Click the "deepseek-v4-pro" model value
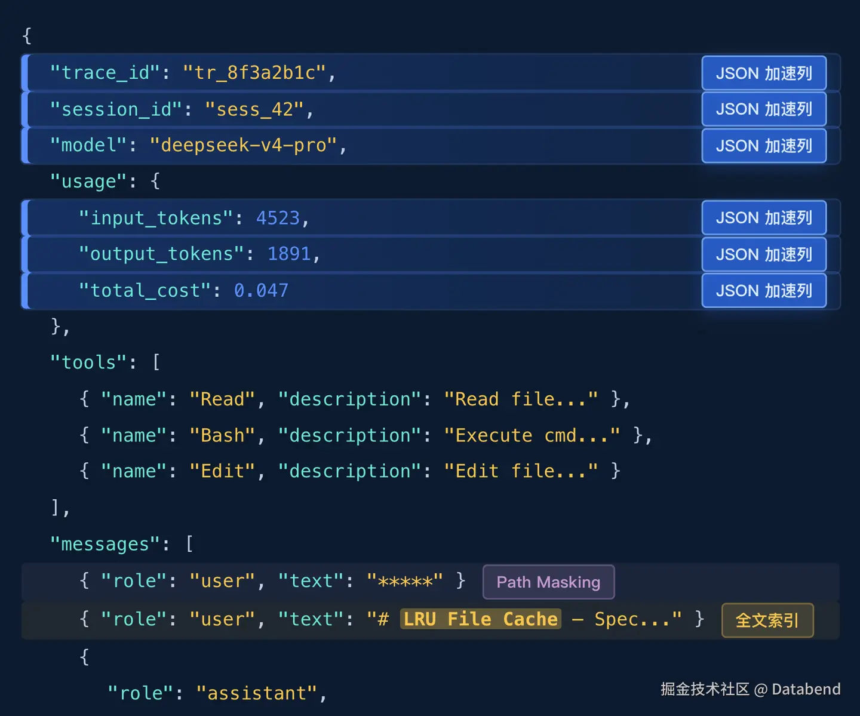Viewport: 860px width, 716px height. (x=244, y=145)
